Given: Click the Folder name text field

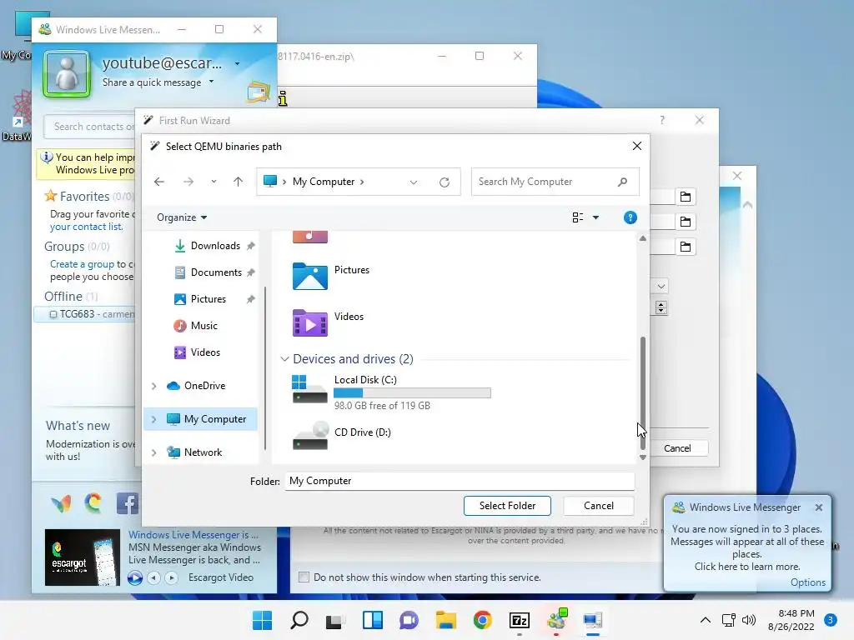Looking at the screenshot, I should [x=460, y=481].
